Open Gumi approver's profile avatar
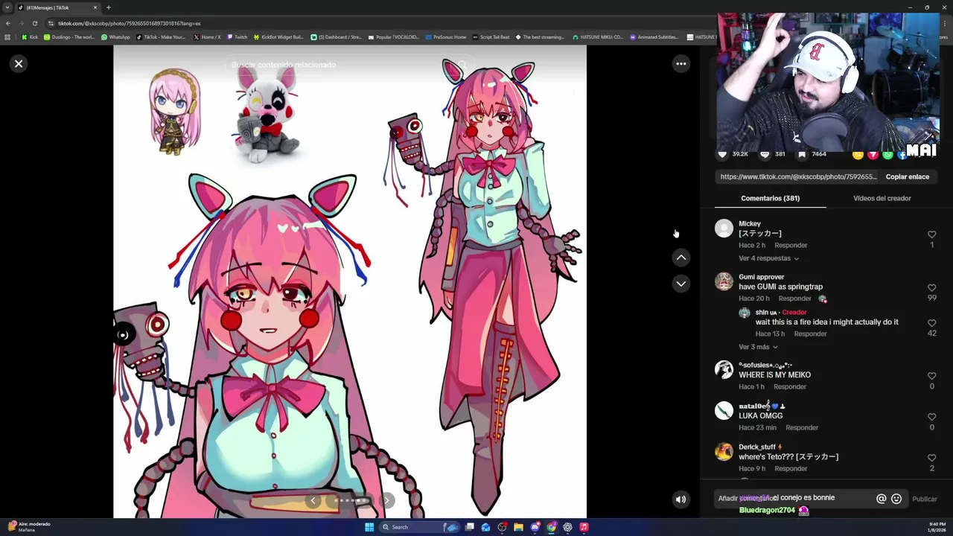The height and width of the screenshot is (536, 953). pos(724,281)
